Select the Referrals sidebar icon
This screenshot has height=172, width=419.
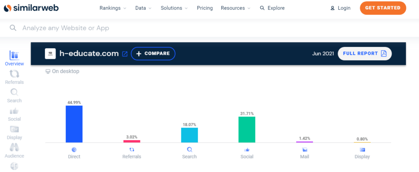(x=14, y=74)
